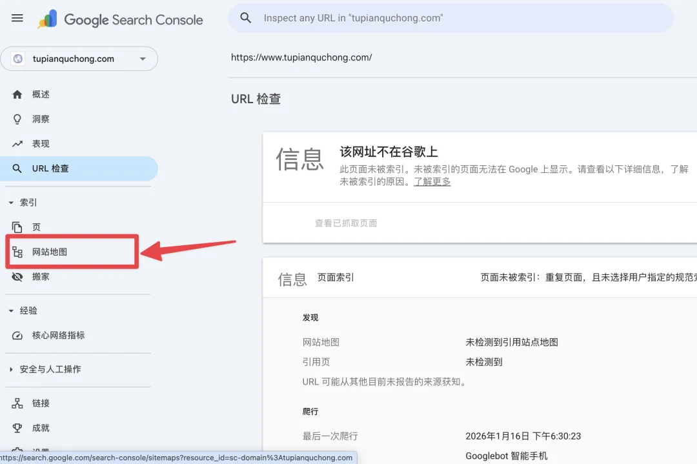Open the 链接 menu item

tap(41, 403)
